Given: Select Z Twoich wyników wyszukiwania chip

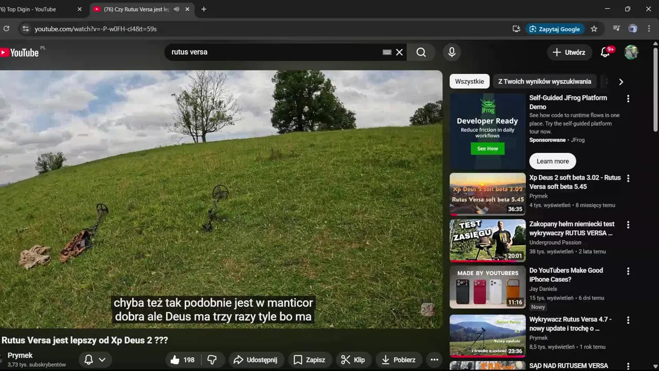Looking at the screenshot, I should click(x=545, y=81).
